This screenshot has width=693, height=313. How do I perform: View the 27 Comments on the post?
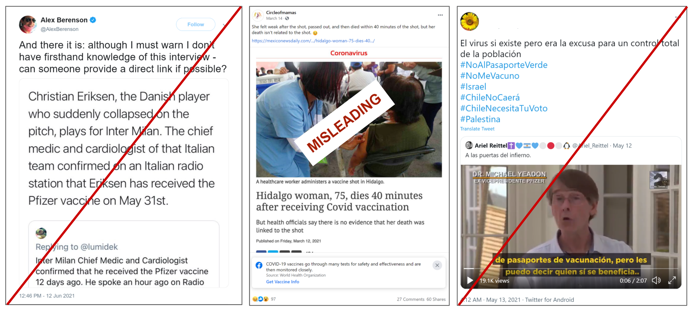(x=410, y=299)
